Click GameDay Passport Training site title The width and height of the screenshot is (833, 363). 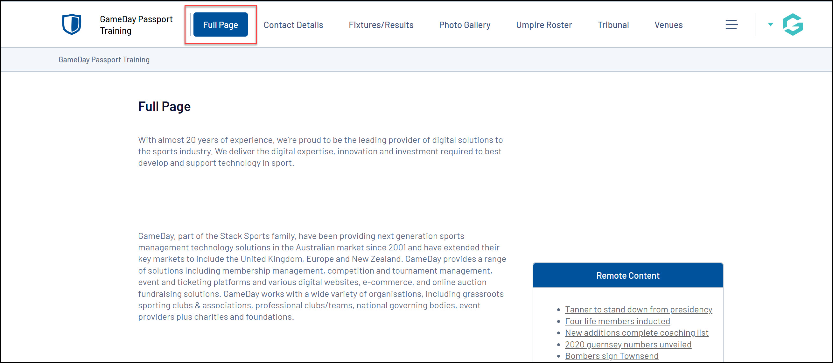click(x=136, y=25)
